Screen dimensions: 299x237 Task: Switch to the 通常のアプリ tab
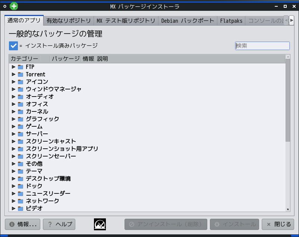24,20
